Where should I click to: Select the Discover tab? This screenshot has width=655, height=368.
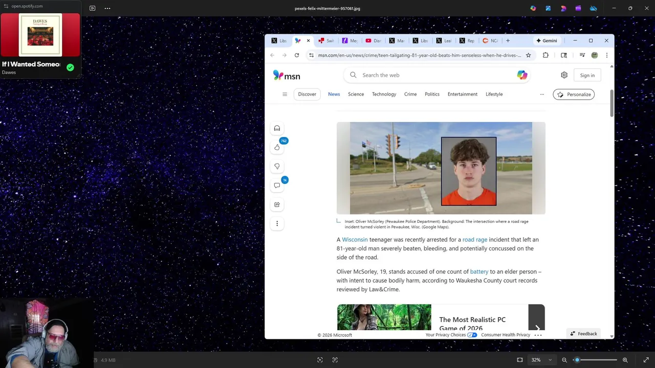pyautogui.click(x=307, y=94)
